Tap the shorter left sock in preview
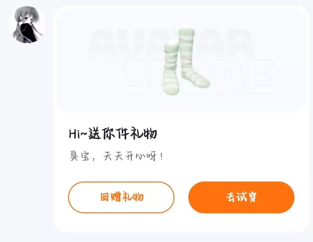This screenshot has width=313, height=242. (x=170, y=68)
